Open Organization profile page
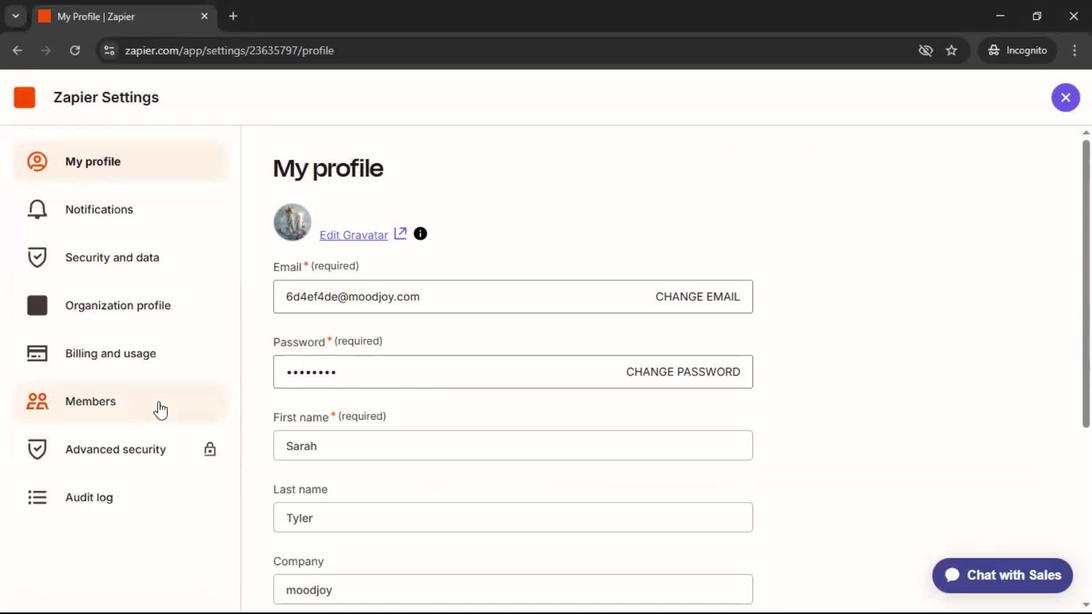The width and height of the screenshot is (1092, 614). coord(120,305)
